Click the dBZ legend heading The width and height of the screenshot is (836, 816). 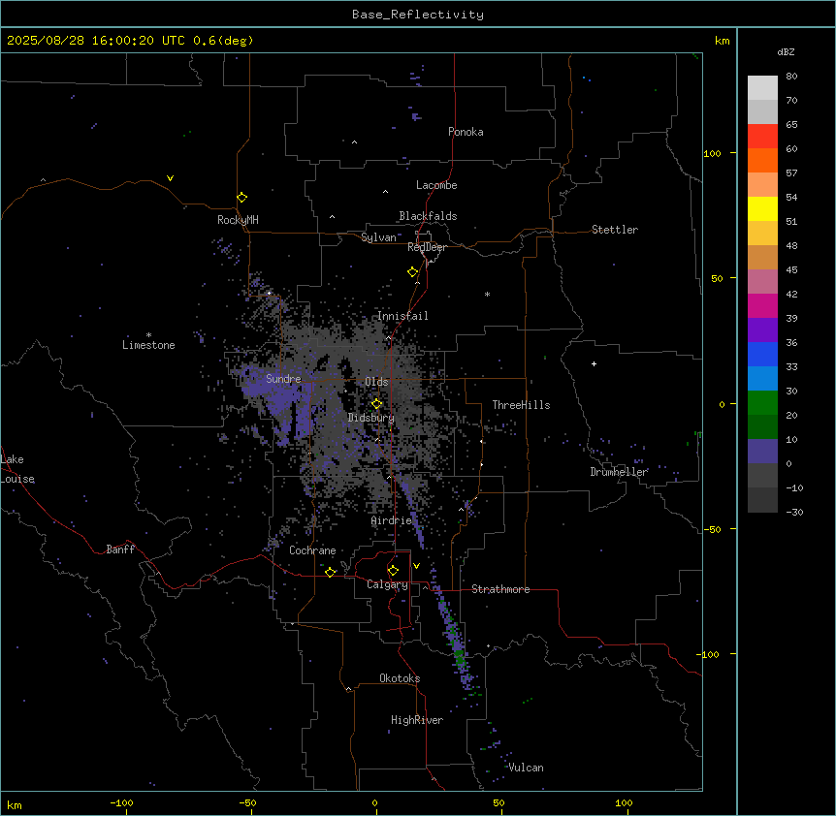tap(786, 51)
